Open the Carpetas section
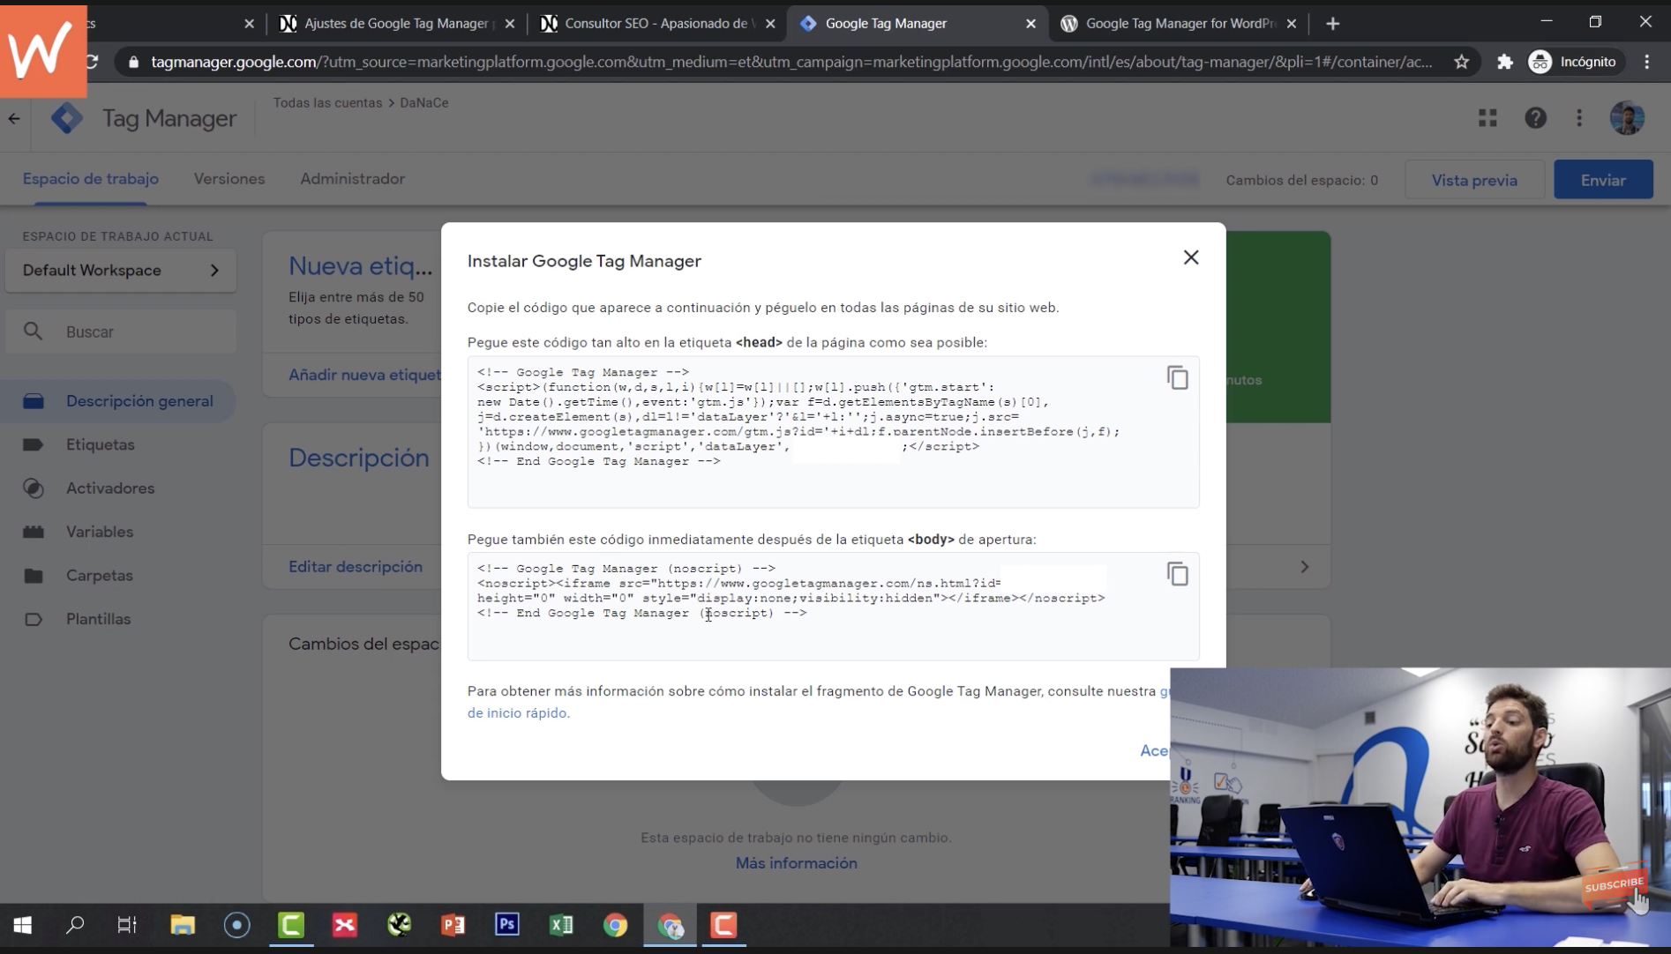Viewport: 1671px width, 954px height. 99,575
